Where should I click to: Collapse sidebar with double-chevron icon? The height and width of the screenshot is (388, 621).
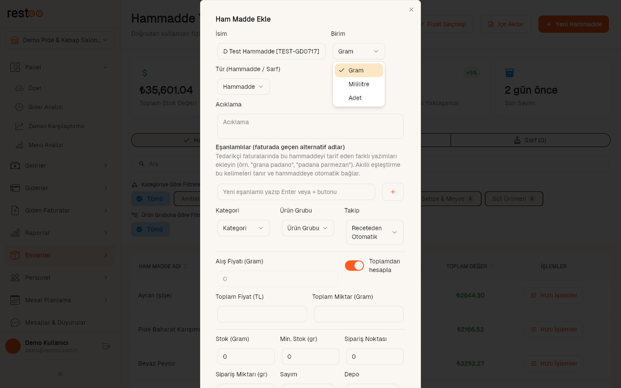[x=60, y=374]
